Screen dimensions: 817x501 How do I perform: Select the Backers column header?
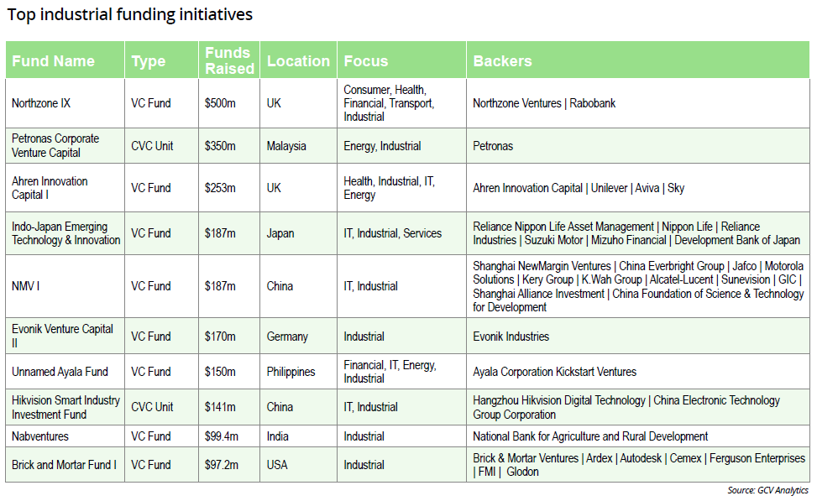click(x=502, y=61)
